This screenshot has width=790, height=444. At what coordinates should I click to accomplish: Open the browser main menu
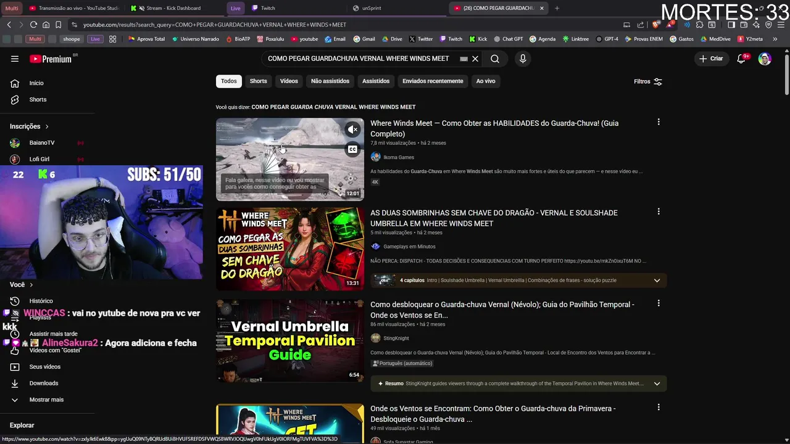coord(781,25)
